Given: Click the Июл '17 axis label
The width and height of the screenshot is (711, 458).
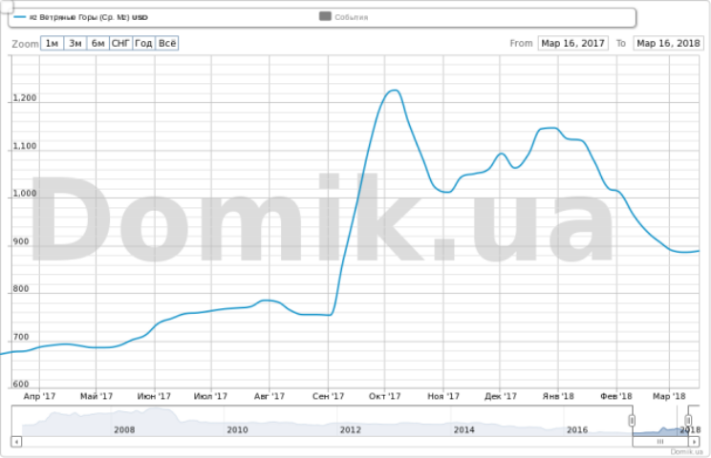Looking at the screenshot, I should (x=210, y=396).
